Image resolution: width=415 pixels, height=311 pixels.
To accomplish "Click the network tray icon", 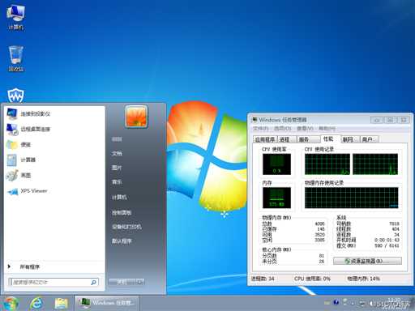I will point(362,304).
